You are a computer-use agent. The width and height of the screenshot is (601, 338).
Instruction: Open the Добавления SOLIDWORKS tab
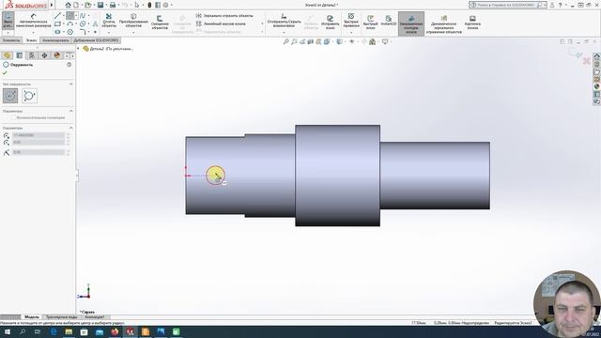(96, 40)
